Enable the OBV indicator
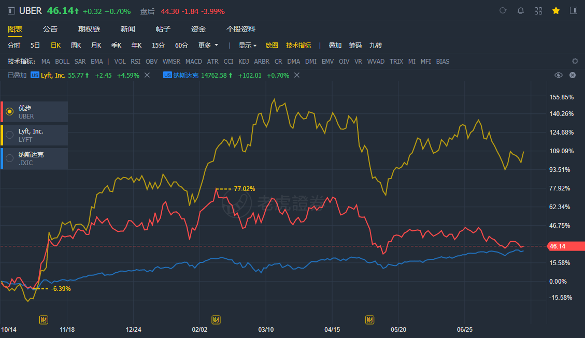The image size is (585, 338). 151,62
